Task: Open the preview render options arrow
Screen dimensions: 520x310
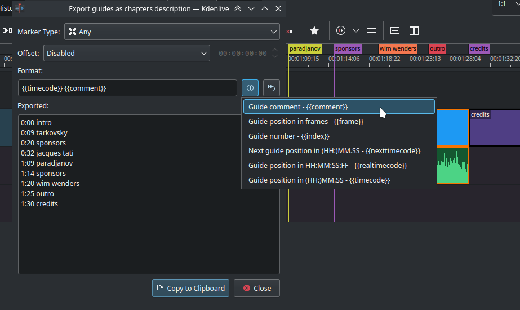Action: [x=356, y=31]
